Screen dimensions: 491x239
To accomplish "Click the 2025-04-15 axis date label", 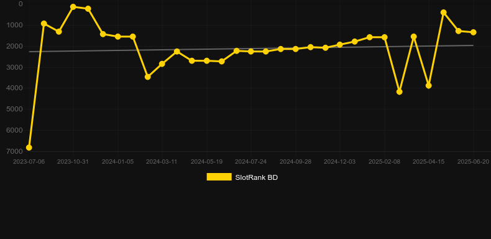I will [x=429, y=162].
